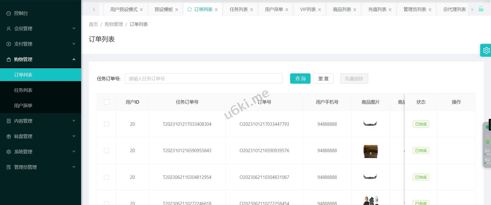Toggle the select-all checkbox in table header
Image resolution: width=491 pixels, height=205 pixels.
point(107,102)
